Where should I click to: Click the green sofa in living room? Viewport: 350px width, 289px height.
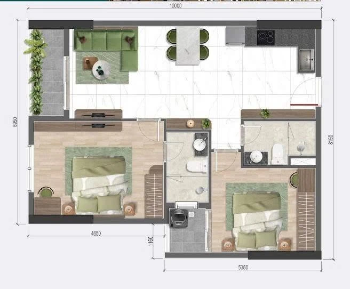pyautogui.click(x=106, y=50)
